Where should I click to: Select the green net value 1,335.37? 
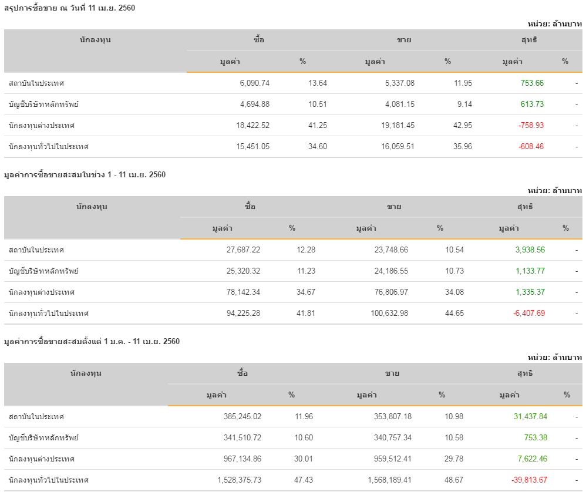point(530,292)
